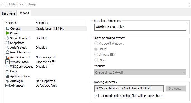191x103 pixels.
Task: Select the Other guest OS radio button
Action: click(x=96, y=60)
